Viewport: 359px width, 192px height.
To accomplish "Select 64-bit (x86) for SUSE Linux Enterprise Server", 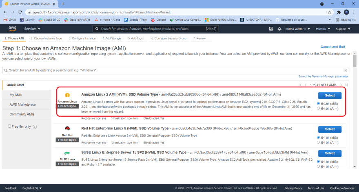I will (x=318, y=161).
